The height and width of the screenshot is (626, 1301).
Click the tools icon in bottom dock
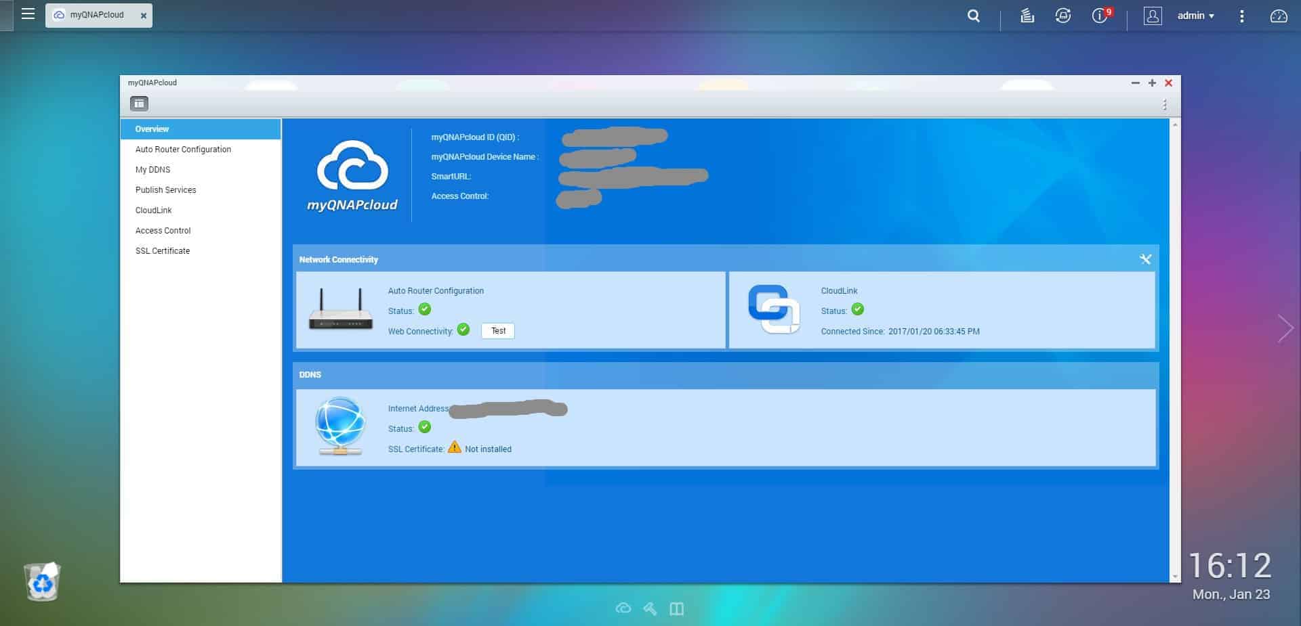(x=650, y=608)
